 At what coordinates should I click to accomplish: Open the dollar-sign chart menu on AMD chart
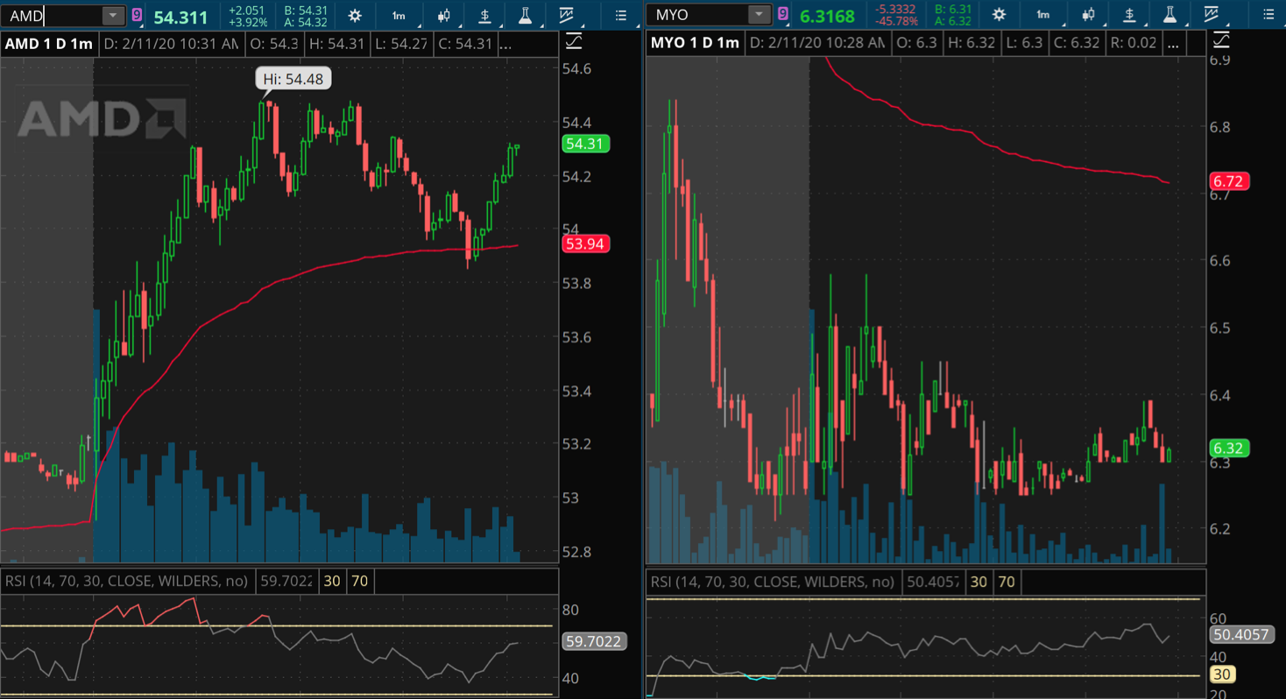pyautogui.click(x=484, y=15)
